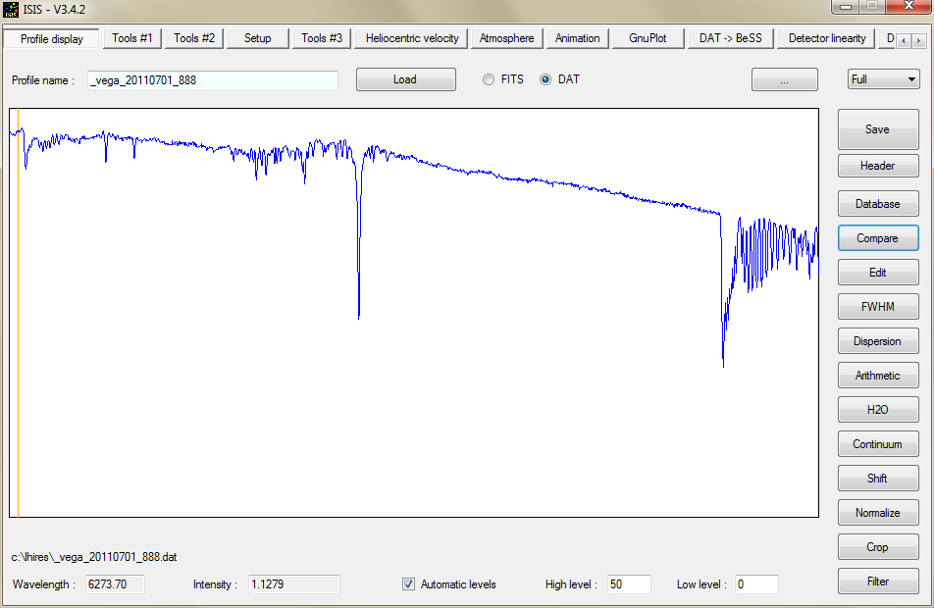
Task: Click the High level value field
Action: click(x=628, y=584)
